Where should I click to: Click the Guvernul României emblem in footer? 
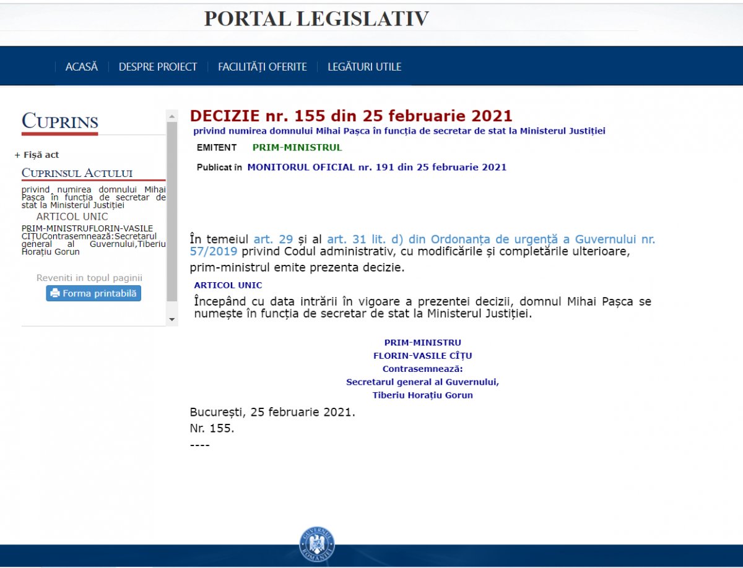pyautogui.click(x=316, y=544)
